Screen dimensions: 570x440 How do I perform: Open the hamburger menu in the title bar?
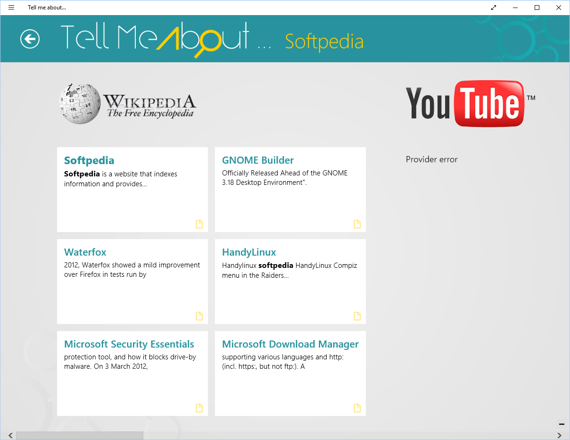click(11, 8)
